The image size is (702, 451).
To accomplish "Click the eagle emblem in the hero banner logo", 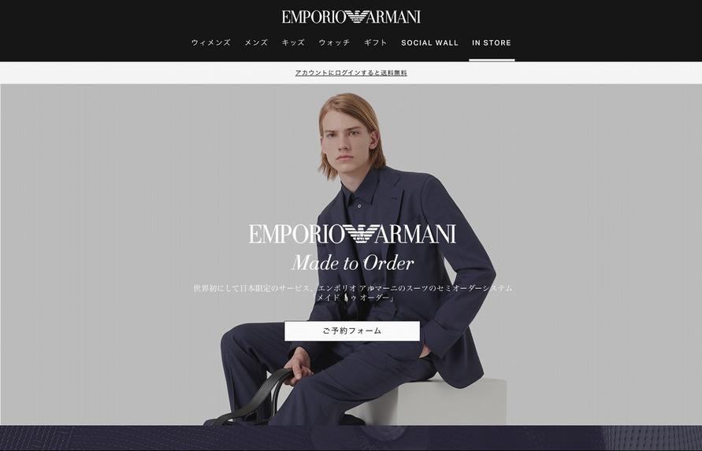I will (361, 234).
